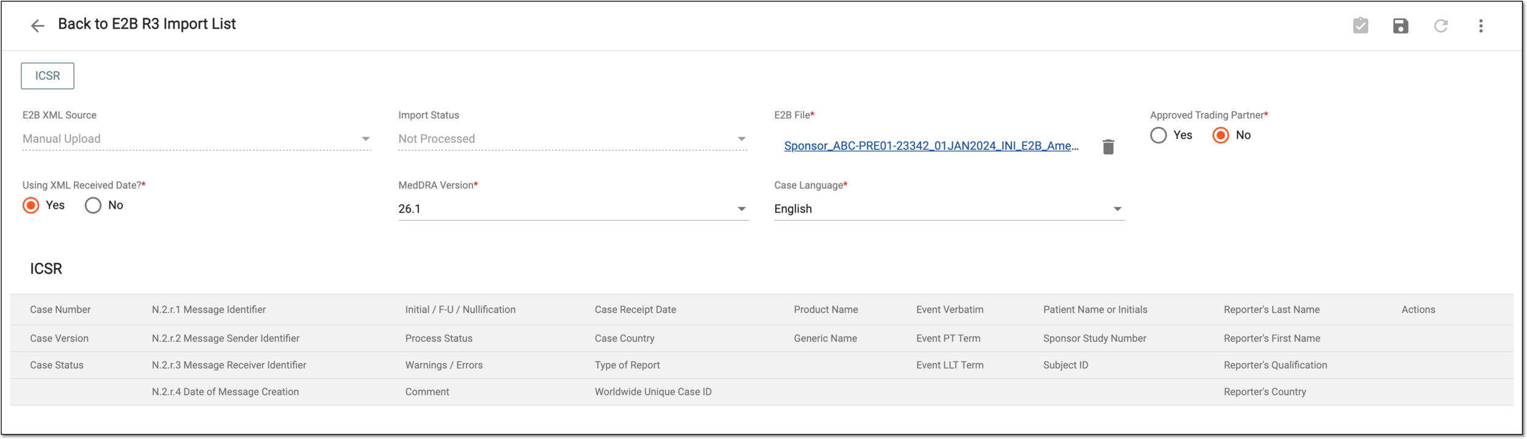Click the N.2.r.2 Message Sender Identifier header
This screenshot has height=439, width=1527.
225,338
